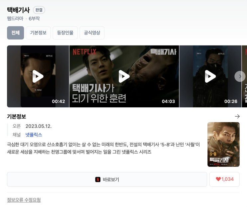The image size is (247, 207).
Task: Click the synopsis text starting 극심한 대기 오염
Action: (103, 148)
